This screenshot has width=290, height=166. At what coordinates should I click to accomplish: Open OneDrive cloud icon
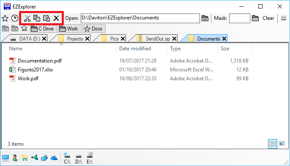[54, 158]
